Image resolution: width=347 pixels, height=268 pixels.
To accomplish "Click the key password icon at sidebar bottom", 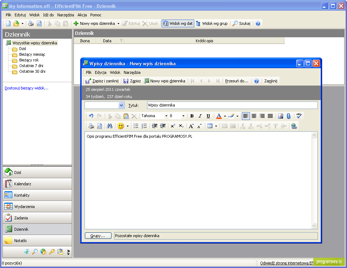I will tap(52, 252).
